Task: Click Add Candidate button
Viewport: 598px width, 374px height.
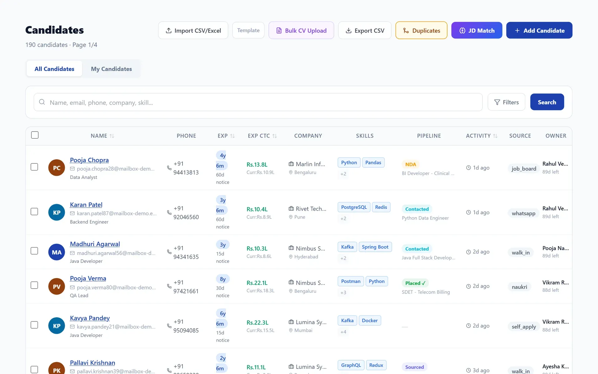Action: point(539,30)
